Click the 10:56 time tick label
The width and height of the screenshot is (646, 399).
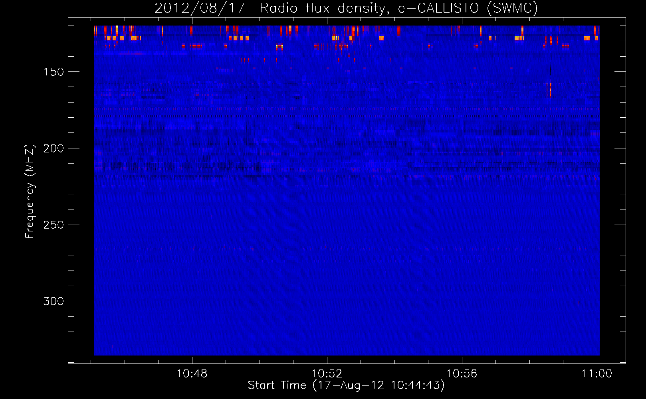[462, 373]
